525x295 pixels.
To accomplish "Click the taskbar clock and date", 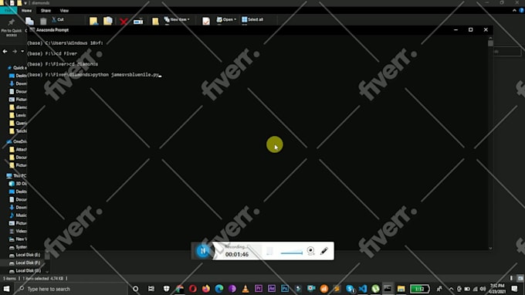I will [497, 289].
